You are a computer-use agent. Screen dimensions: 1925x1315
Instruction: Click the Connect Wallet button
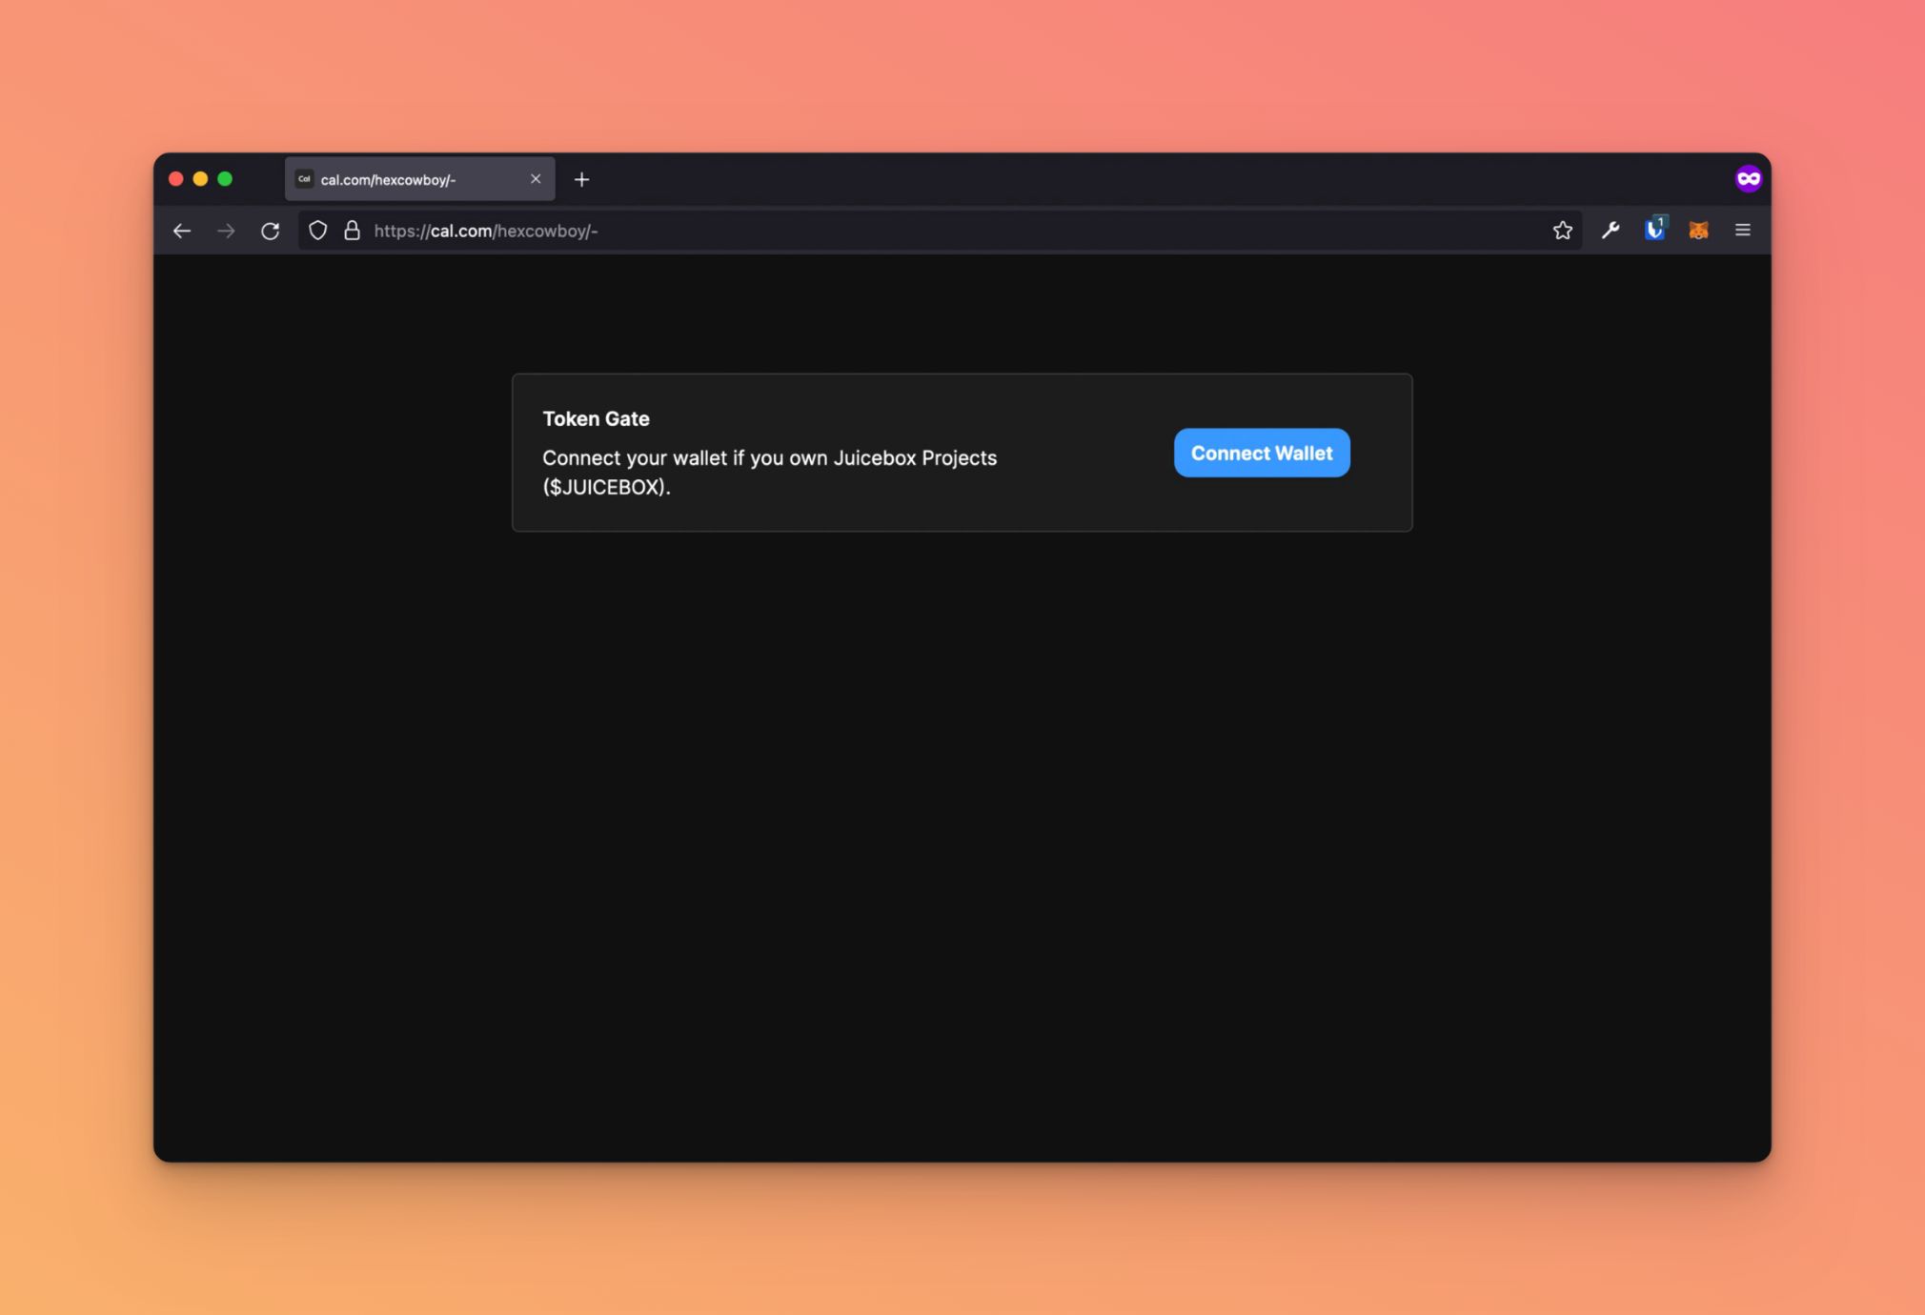pyautogui.click(x=1262, y=453)
